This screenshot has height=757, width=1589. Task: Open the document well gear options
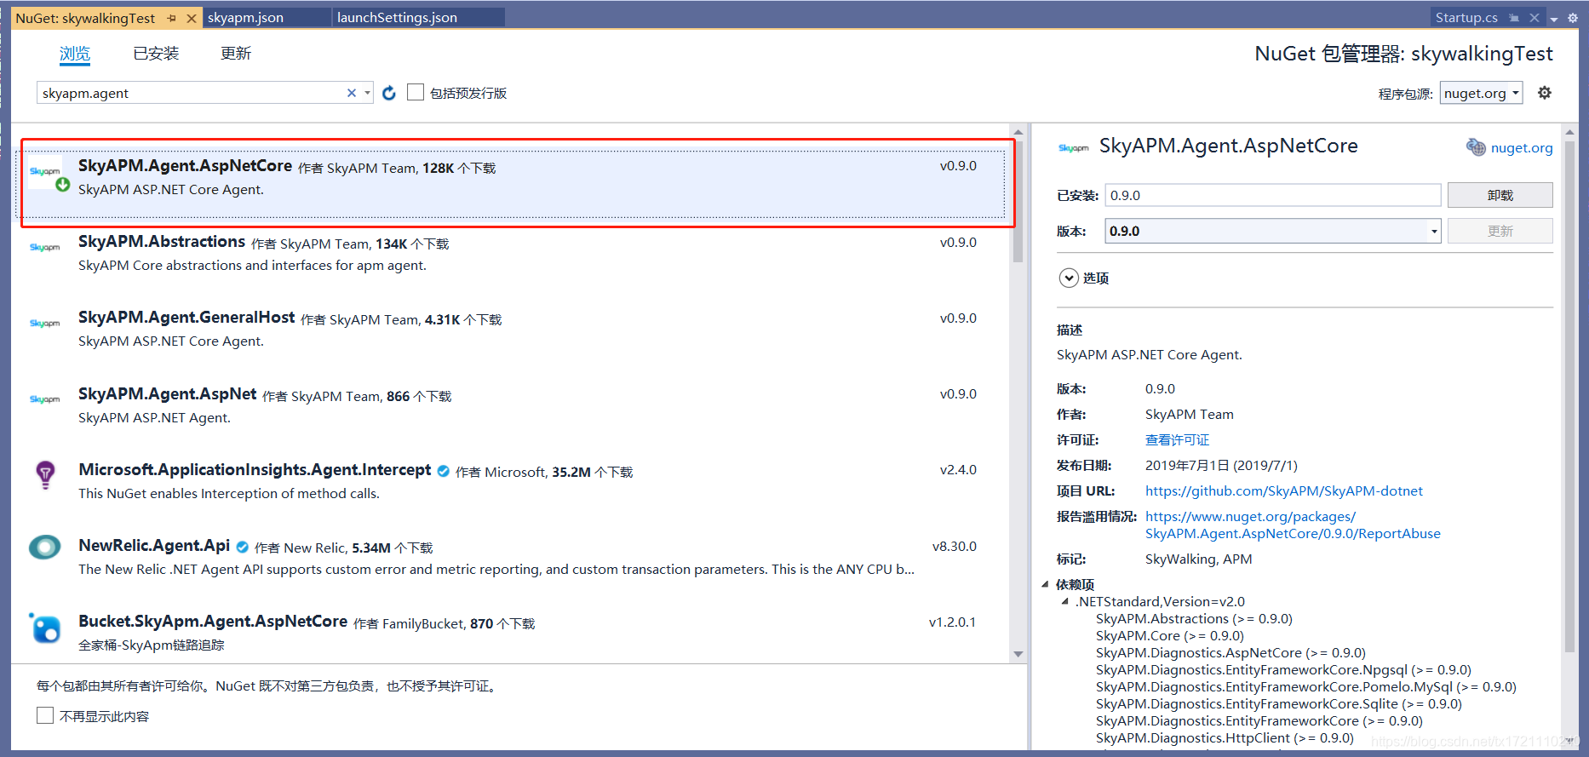point(1572,17)
